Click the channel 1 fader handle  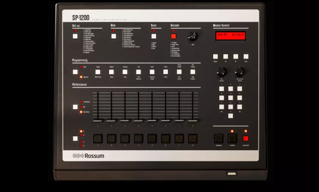(98, 120)
